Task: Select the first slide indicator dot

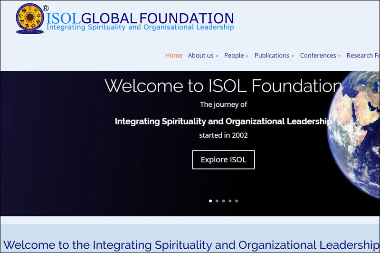Action: coord(210,201)
